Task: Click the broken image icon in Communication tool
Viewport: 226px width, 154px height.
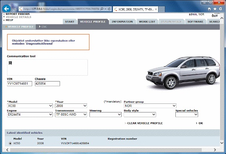Action: click(10, 63)
